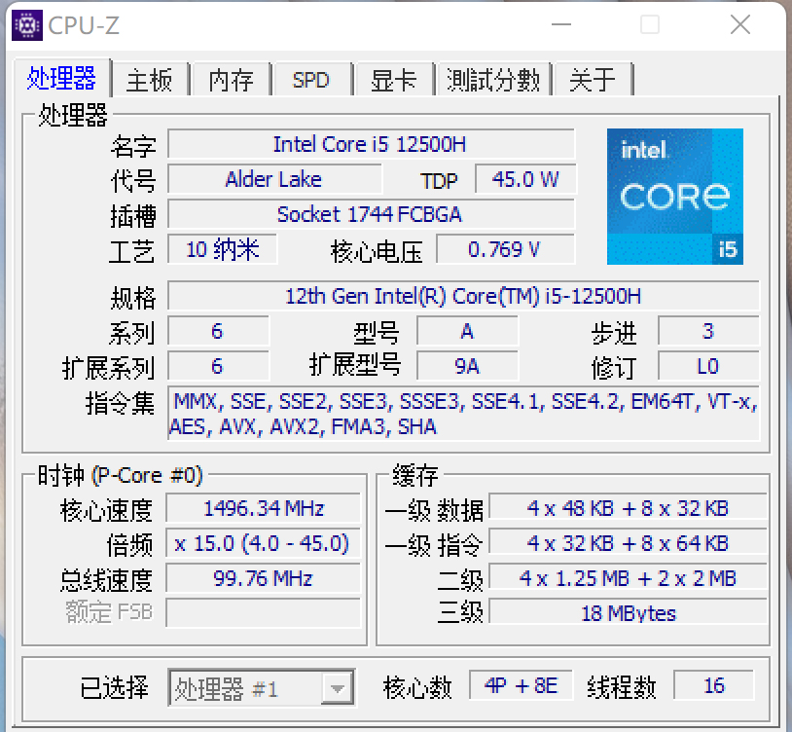Screen dimensions: 792x732
Task: Click the 核心电压 value 0.769 V
Action: (506, 249)
